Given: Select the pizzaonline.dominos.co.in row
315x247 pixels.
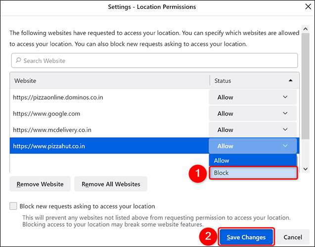Looking at the screenshot, I should [109, 97].
